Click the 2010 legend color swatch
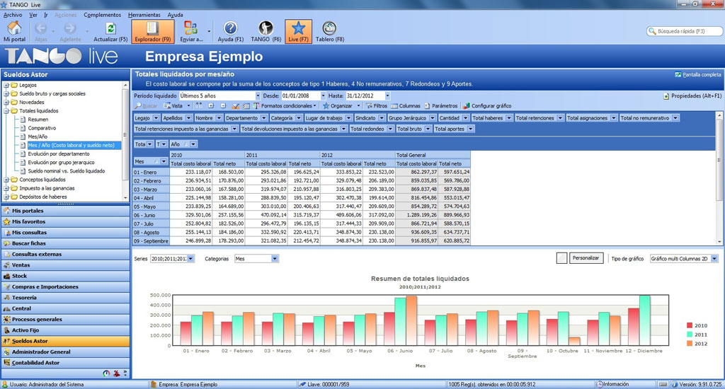 (x=690, y=326)
